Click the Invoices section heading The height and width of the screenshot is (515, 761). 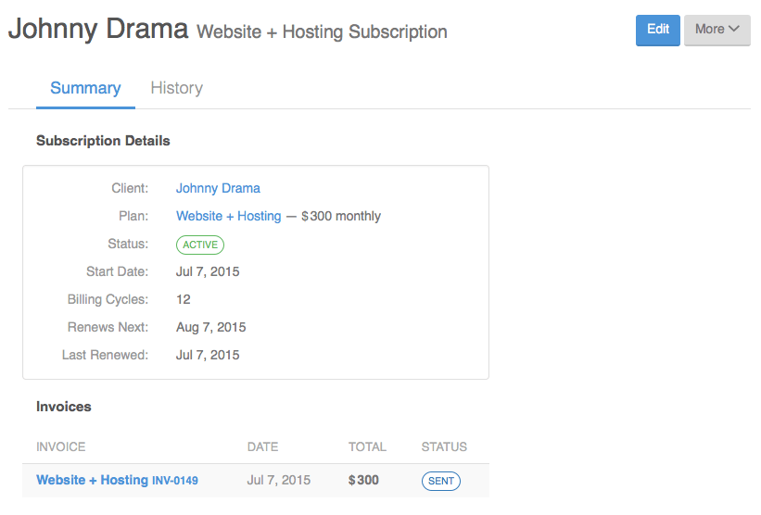point(64,407)
